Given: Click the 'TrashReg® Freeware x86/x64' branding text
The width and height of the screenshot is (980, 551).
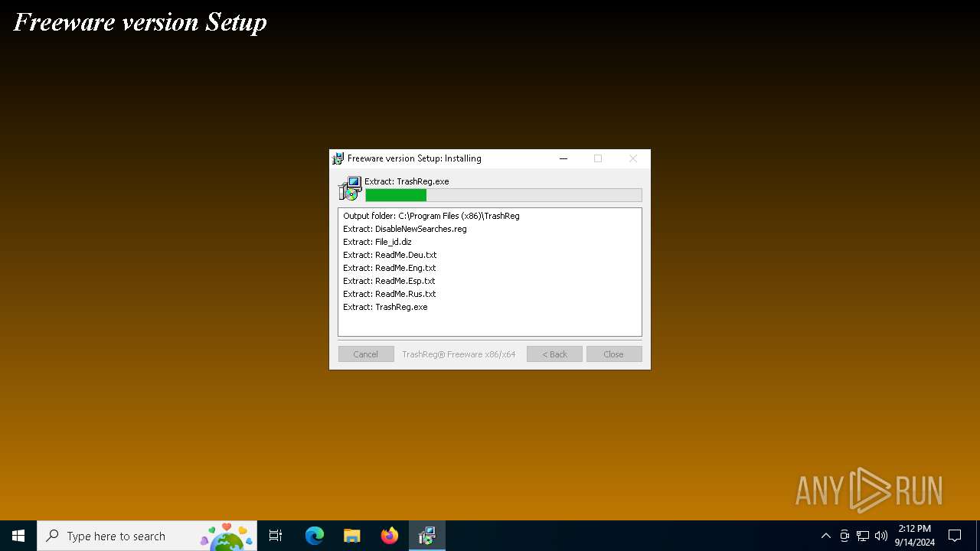Looking at the screenshot, I should click(x=459, y=354).
